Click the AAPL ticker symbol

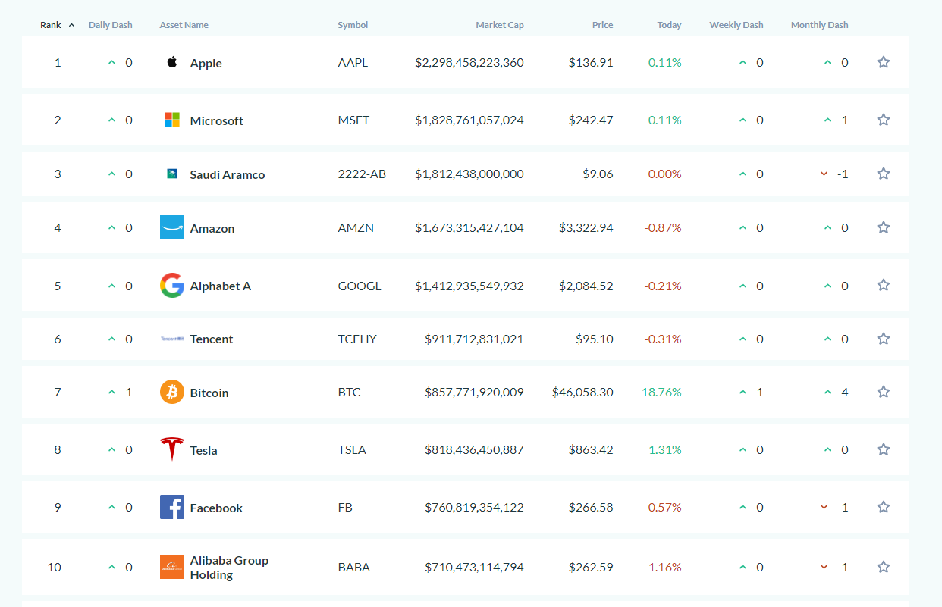[353, 62]
